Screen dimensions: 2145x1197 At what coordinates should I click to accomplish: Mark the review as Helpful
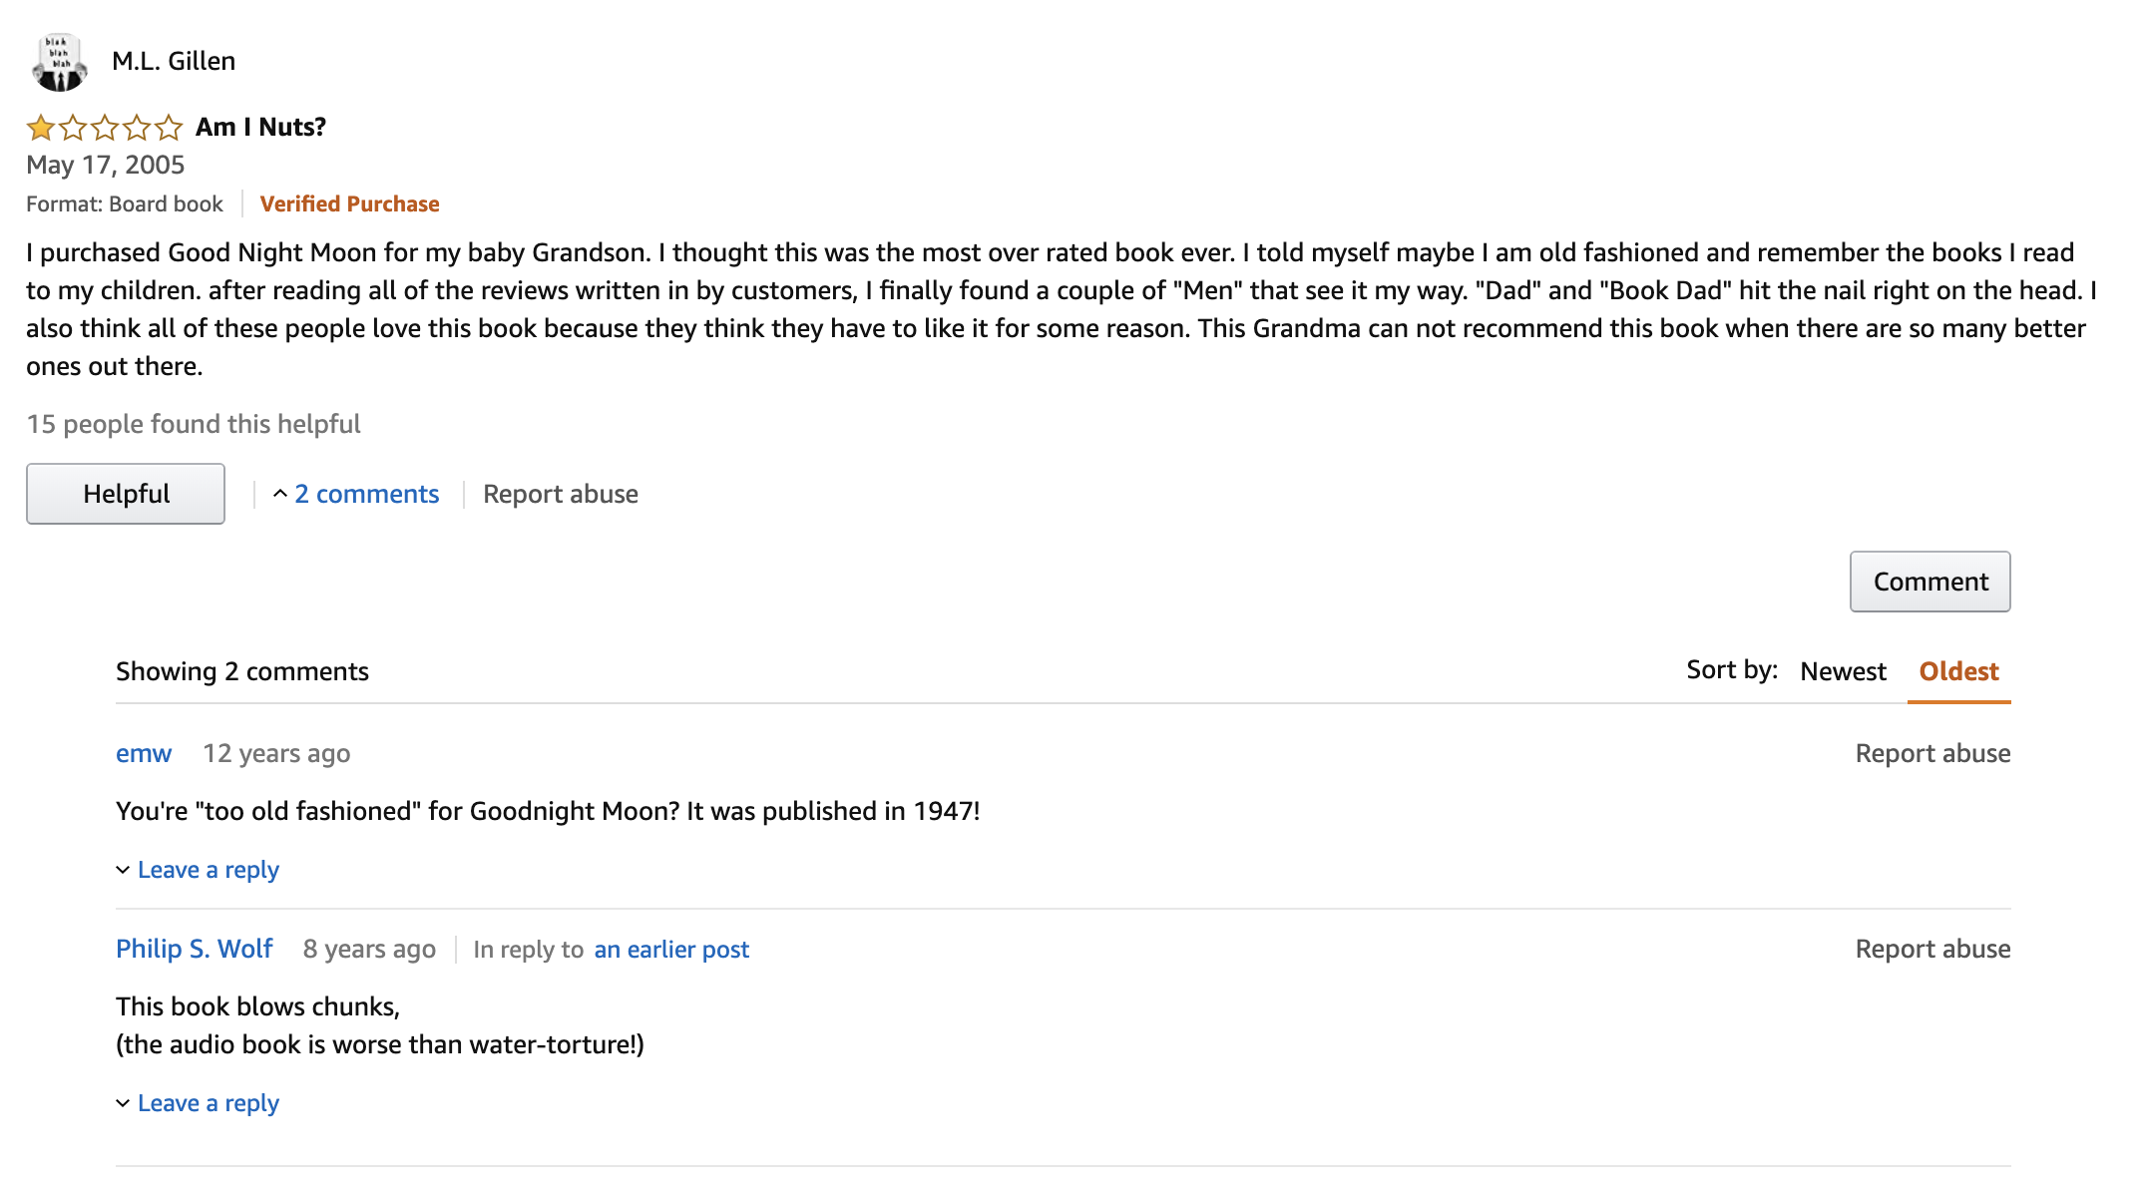[x=126, y=494]
